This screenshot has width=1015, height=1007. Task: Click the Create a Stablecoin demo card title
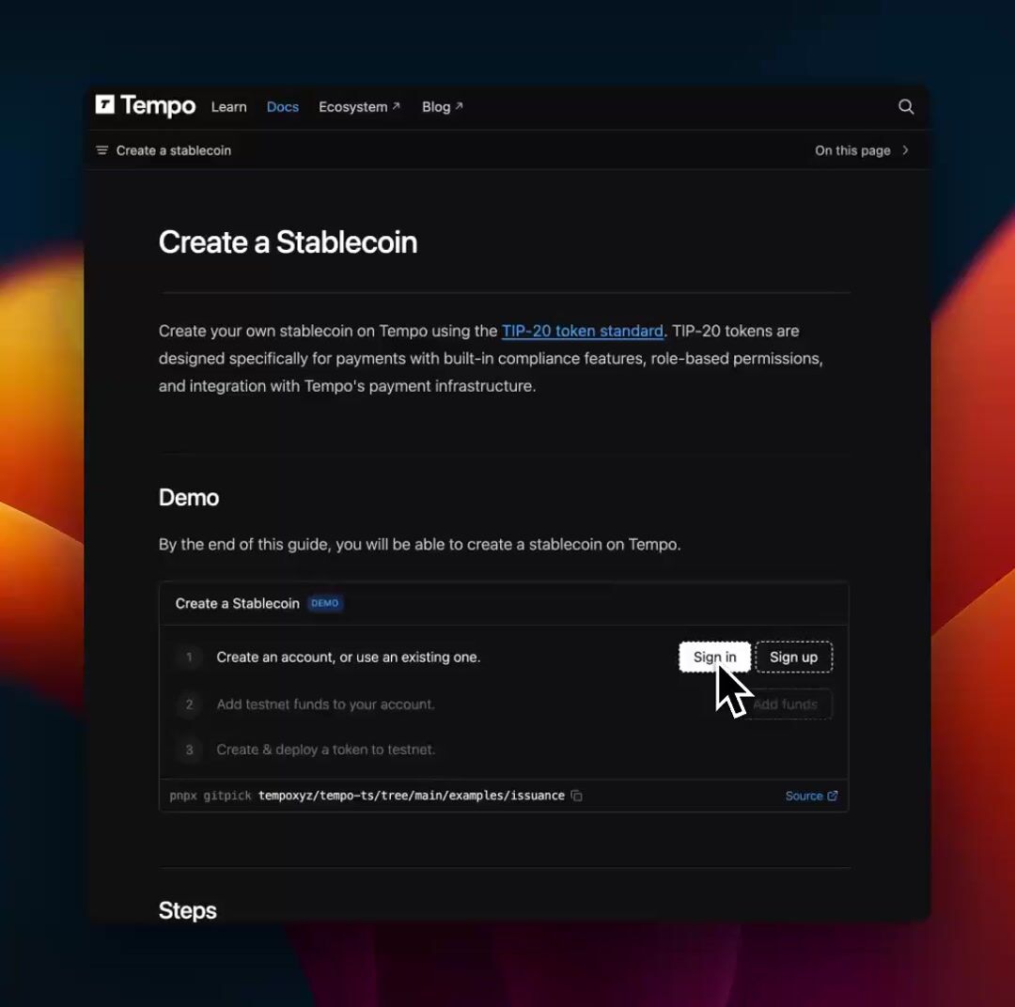pyautogui.click(x=237, y=603)
